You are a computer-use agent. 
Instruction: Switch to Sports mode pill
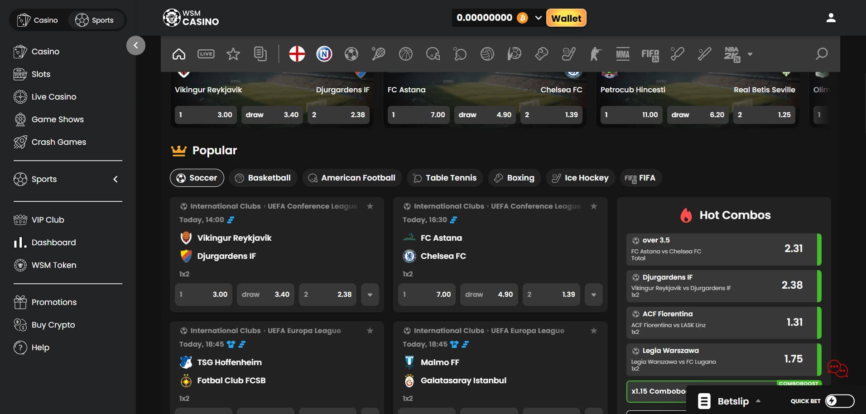point(96,20)
